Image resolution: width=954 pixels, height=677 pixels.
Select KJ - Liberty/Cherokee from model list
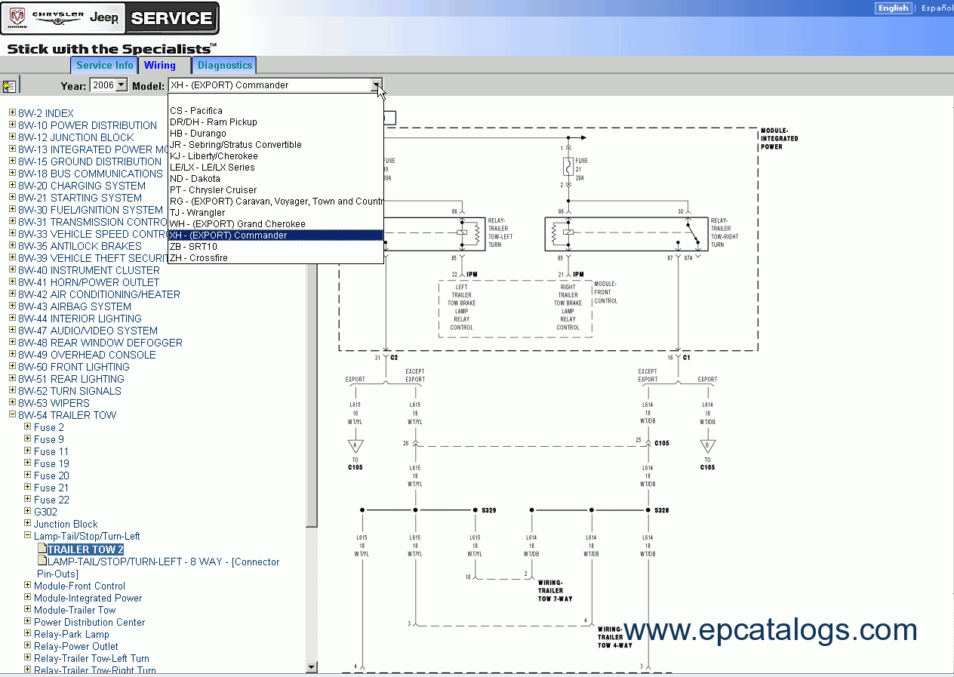(214, 156)
